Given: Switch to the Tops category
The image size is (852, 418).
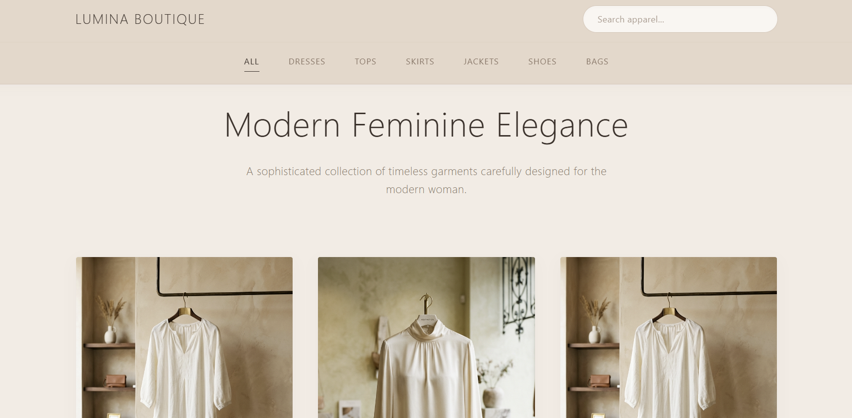Looking at the screenshot, I should (365, 61).
